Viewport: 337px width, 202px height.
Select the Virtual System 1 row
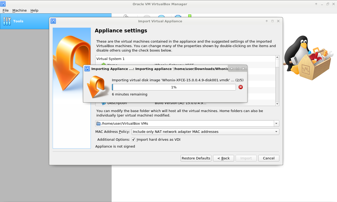pyautogui.click(x=111, y=59)
